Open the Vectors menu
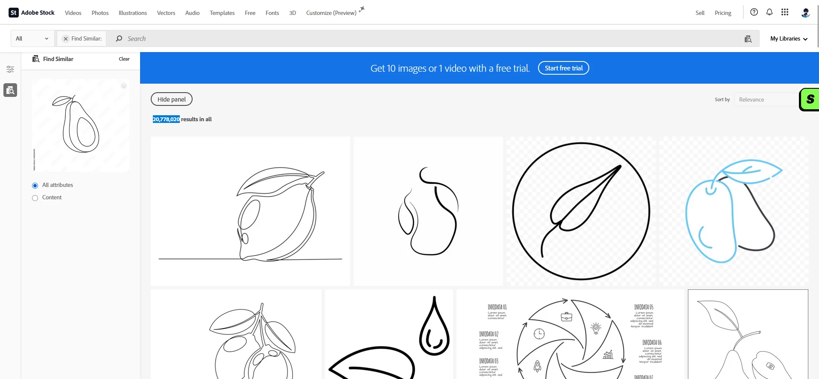819x379 pixels. (166, 13)
